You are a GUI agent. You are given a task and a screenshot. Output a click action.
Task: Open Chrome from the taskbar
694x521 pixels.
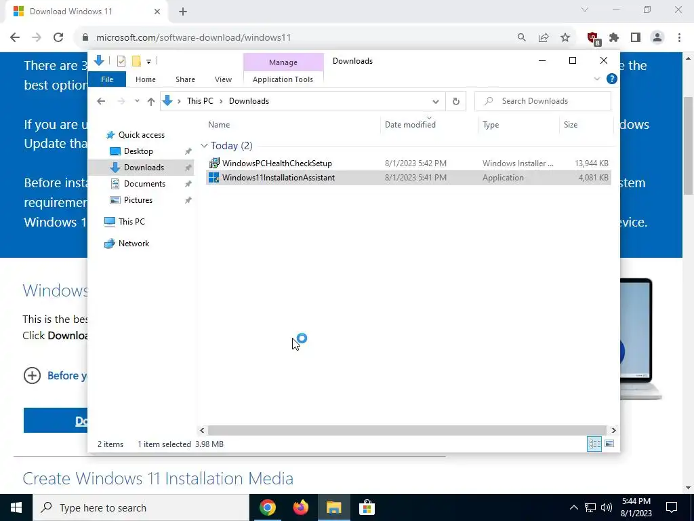tap(267, 507)
